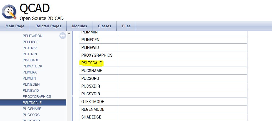Click PUCSNAME in the table
The width and height of the screenshot is (272, 121).
tap(92, 71)
